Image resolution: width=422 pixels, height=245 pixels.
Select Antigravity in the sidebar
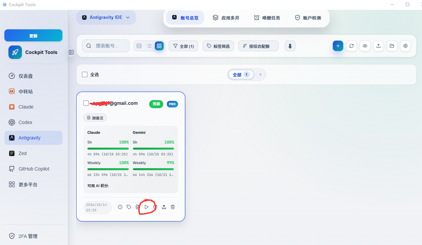[33, 138]
